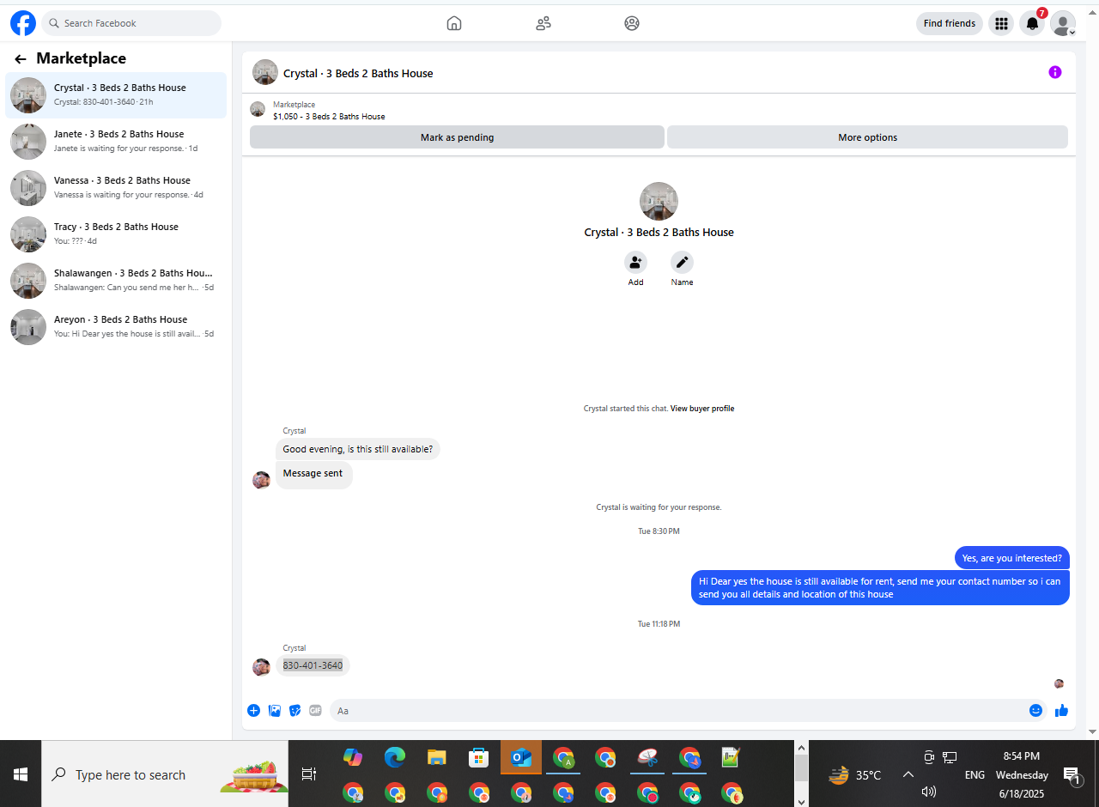Open Windows Action Center notifications
The height and width of the screenshot is (807, 1099).
coord(1072,775)
